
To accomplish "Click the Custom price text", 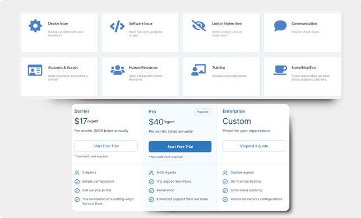I will pyautogui.click(x=237, y=121).
